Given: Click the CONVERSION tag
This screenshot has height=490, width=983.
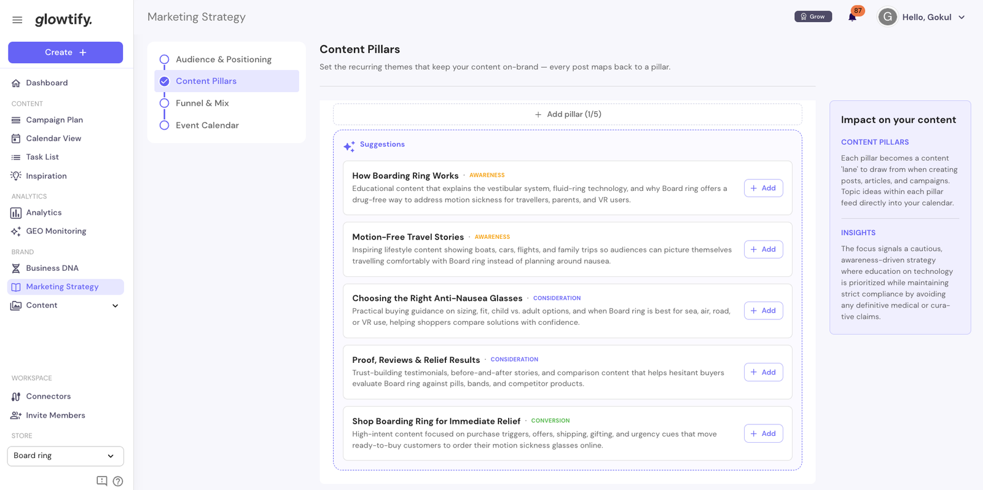Looking at the screenshot, I should coord(550,421).
